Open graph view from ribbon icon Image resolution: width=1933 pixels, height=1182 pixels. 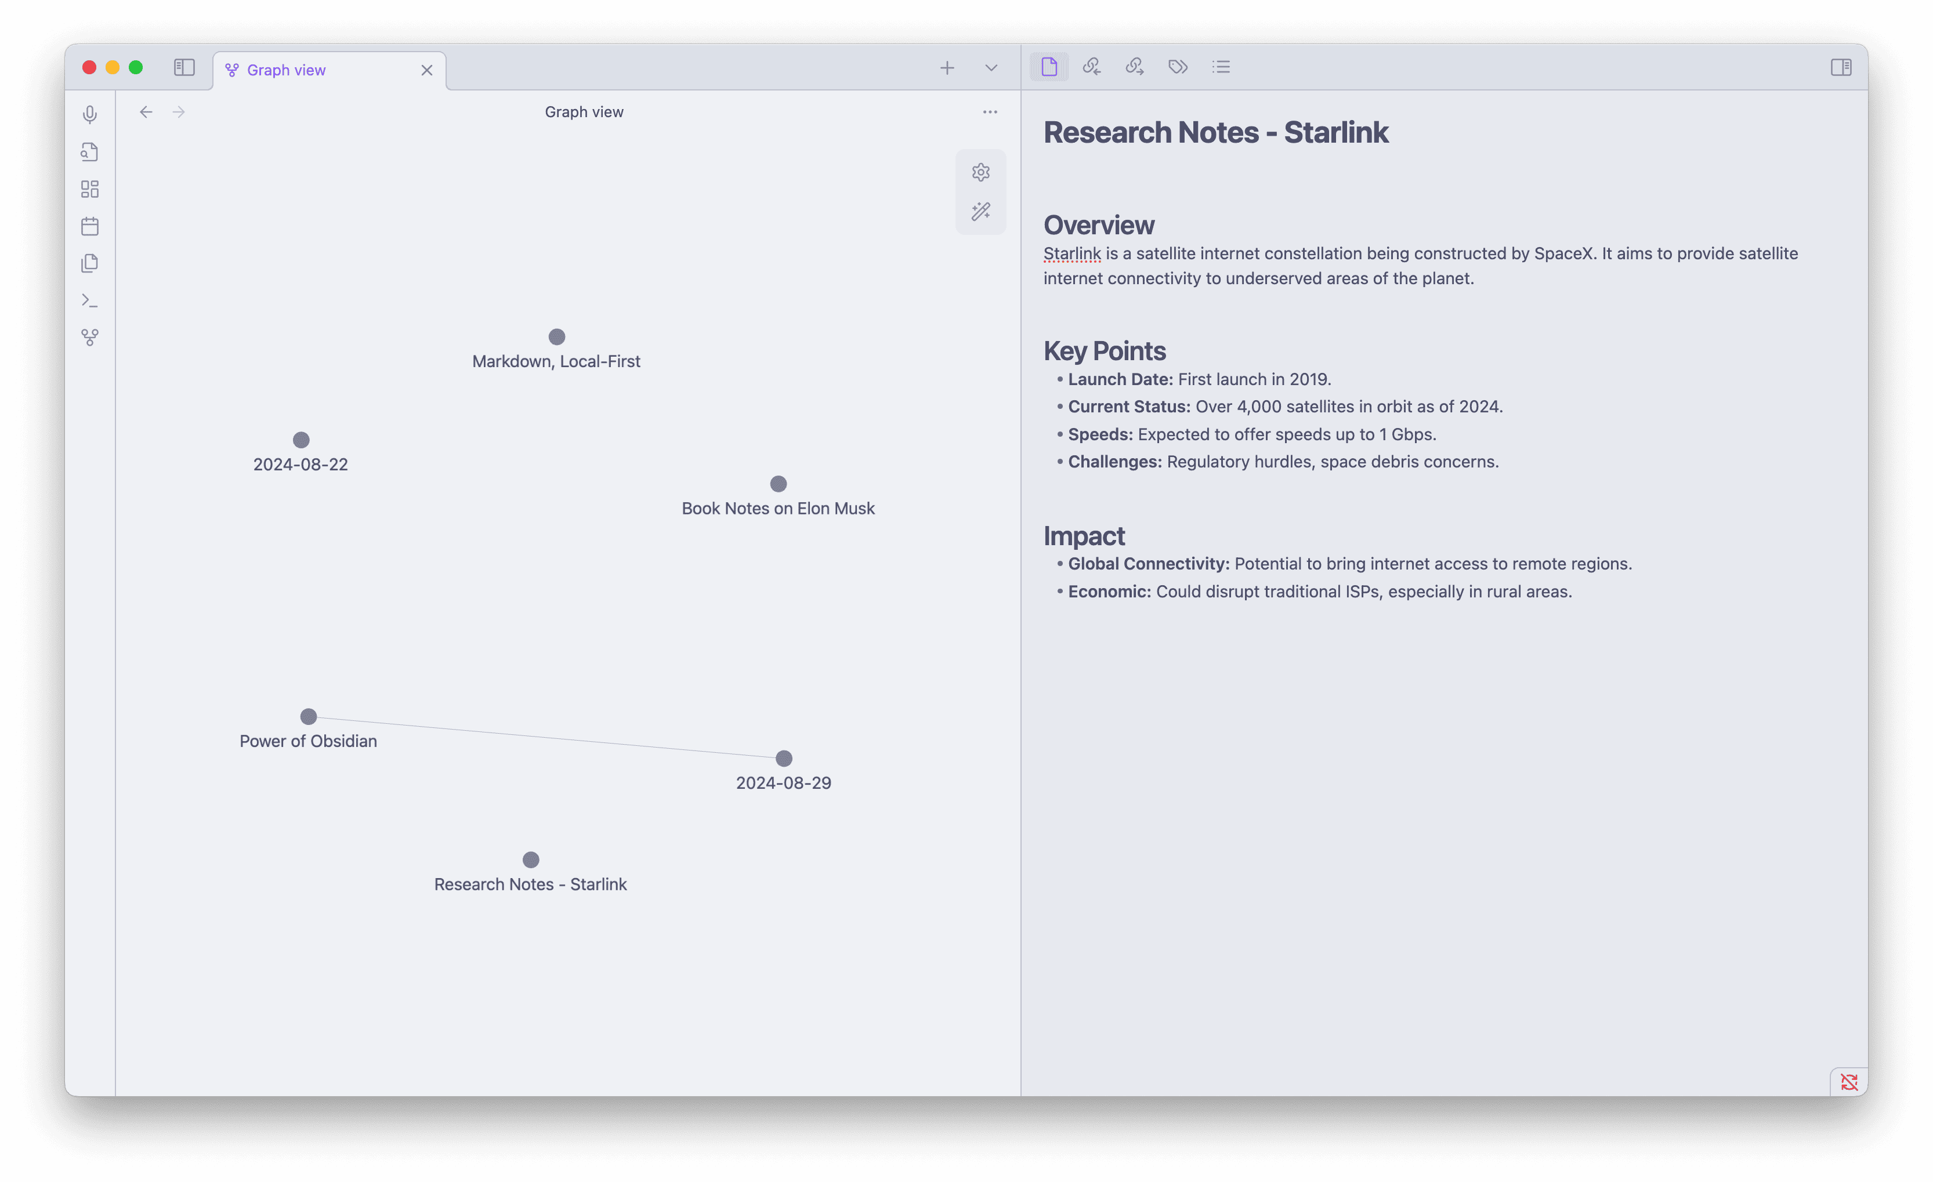point(91,338)
